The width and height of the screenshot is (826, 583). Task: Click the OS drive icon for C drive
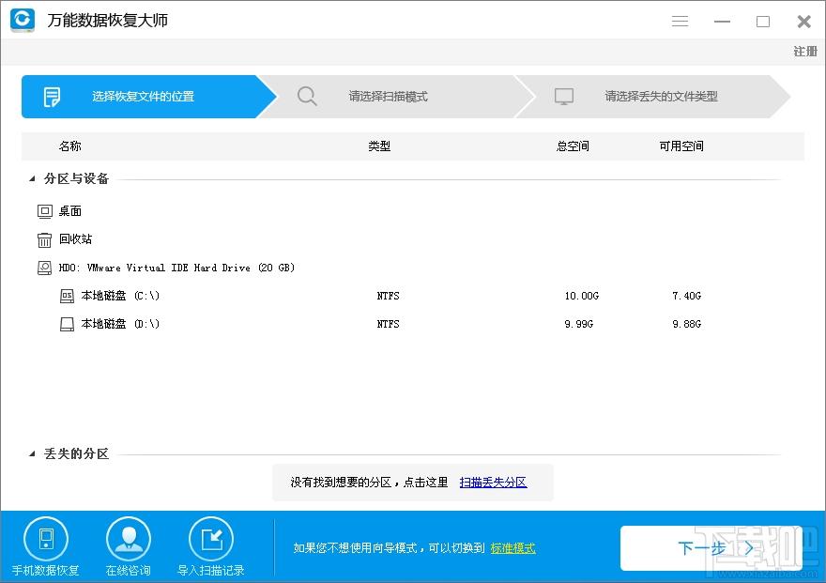click(67, 296)
